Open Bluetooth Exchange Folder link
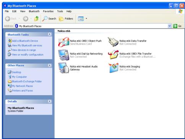 tap(27, 81)
